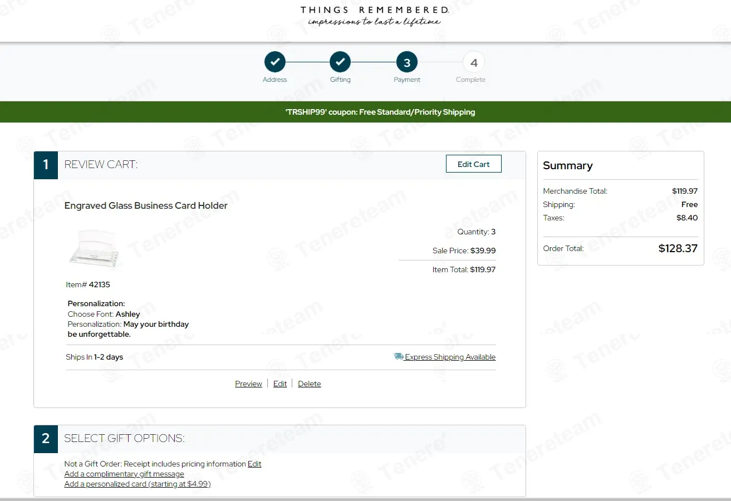
Task: Select step 4 Complete circle
Action: (474, 62)
